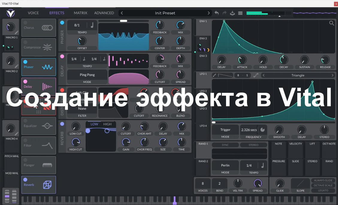Open the hamburger menu icon
This screenshot has width=338, height=205.
click(x=240, y=13)
